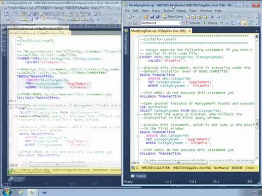Open the Output panel tab
This screenshot has height=196, width=262.
[x=139, y=176]
